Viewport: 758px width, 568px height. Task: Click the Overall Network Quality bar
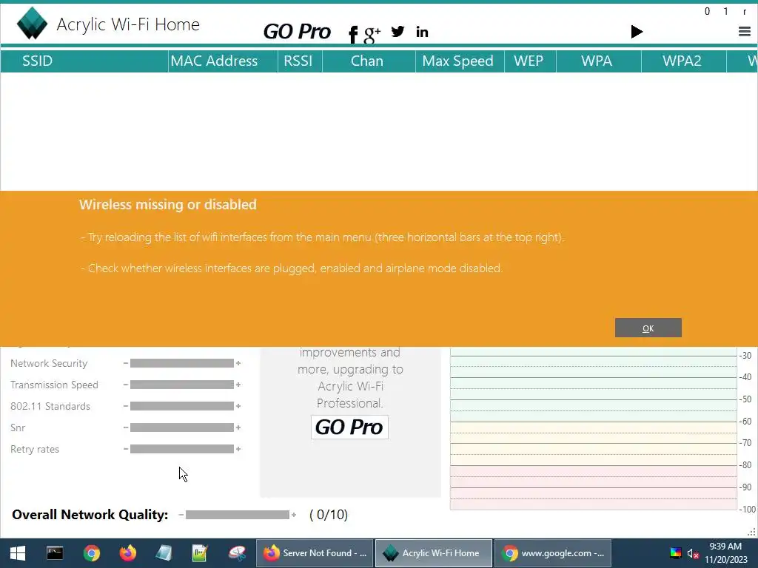[x=238, y=515]
